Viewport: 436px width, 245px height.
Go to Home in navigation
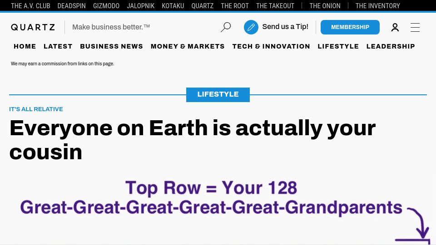point(25,46)
